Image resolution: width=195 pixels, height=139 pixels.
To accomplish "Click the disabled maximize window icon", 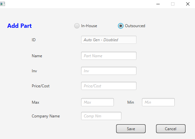I will tap(173, 4).
